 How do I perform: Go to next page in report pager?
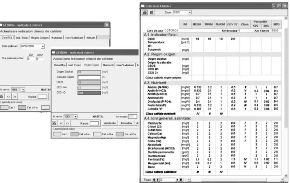177,180
